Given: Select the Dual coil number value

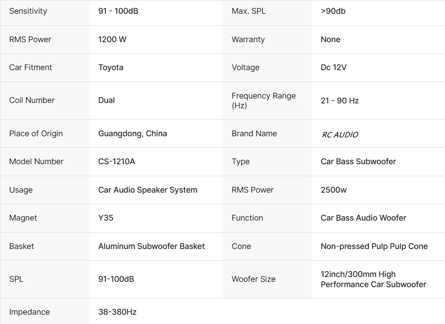Looking at the screenshot, I should click(106, 100).
